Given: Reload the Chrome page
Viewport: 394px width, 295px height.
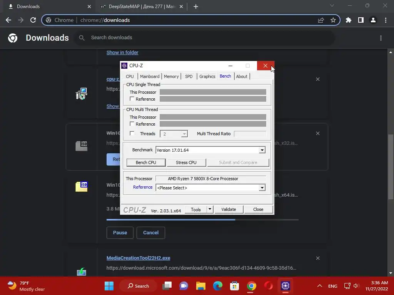Looking at the screenshot, I should [x=33, y=20].
